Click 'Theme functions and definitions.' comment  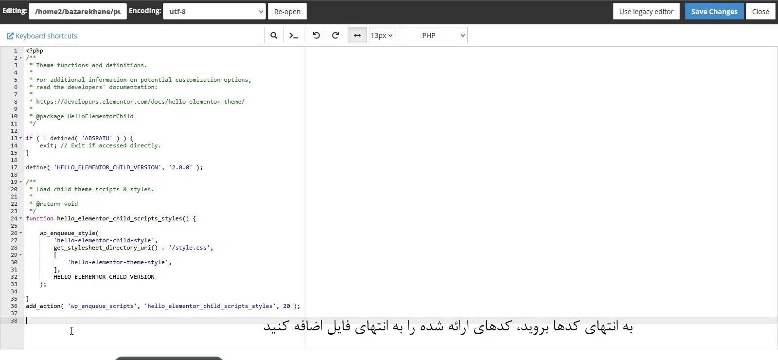(91, 65)
